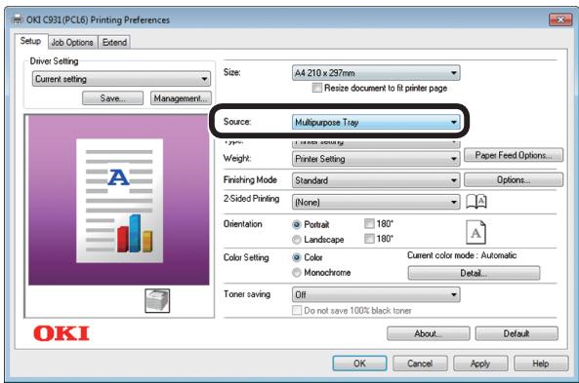Click the Source: label
Viewport: 579px width, 383px height.
[x=237, y=121]
